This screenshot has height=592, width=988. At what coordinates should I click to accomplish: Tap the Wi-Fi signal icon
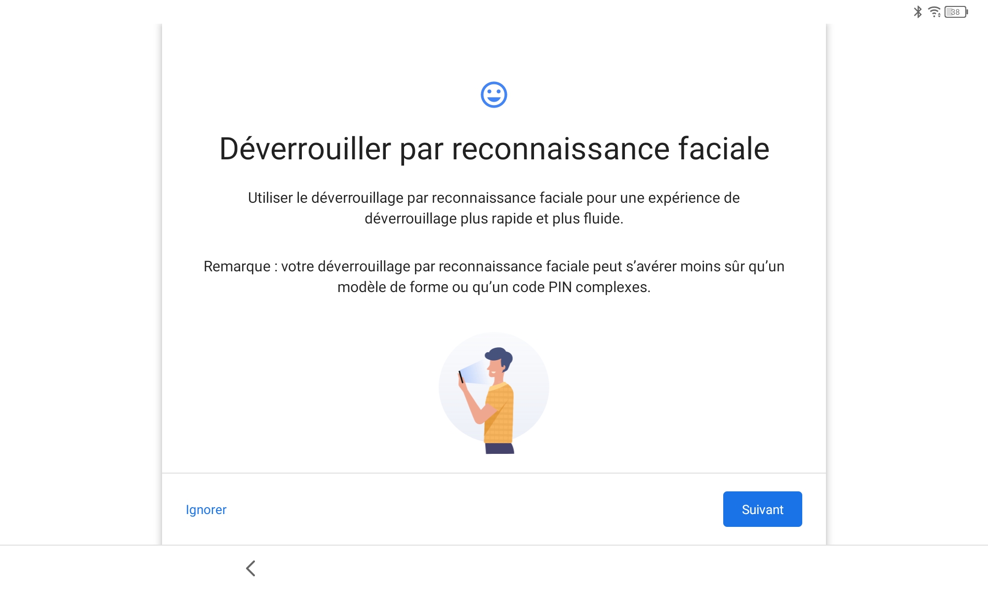[x=934, y=12]
